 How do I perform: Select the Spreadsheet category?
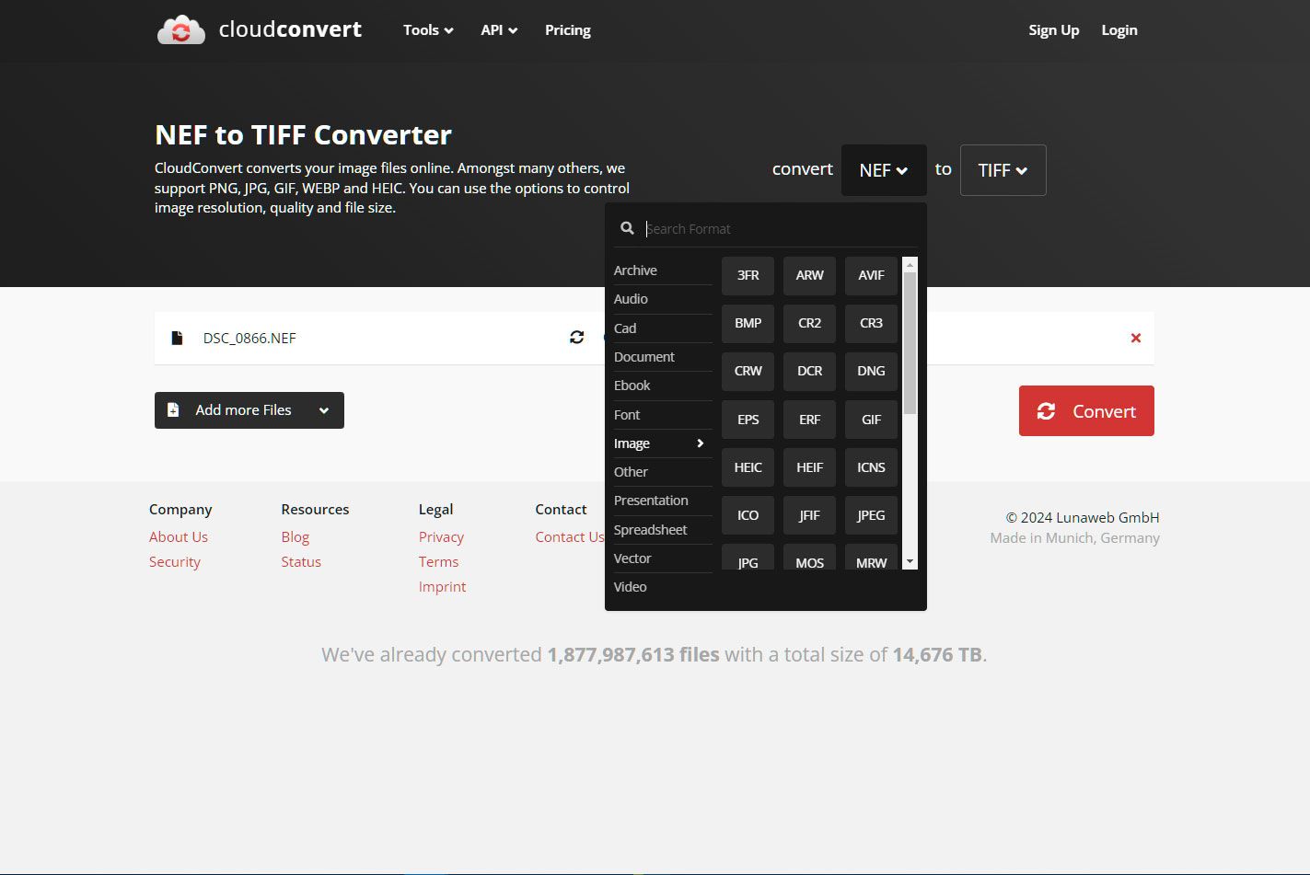pyautogui.click(x=663, y=530)
